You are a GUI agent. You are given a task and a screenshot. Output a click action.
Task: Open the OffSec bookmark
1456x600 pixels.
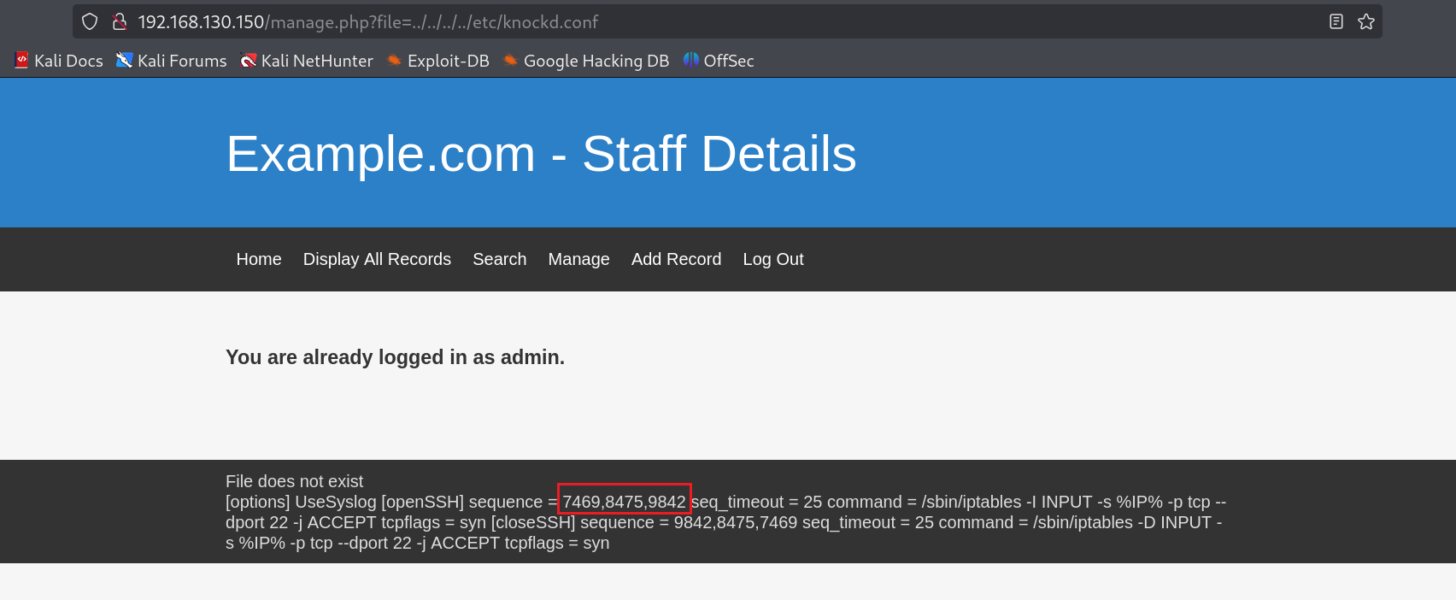[x=719, y=61]
